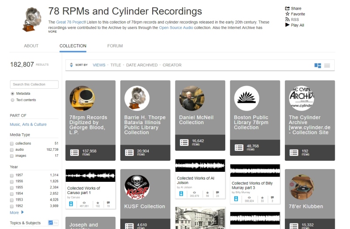Open 78rpm Records George Blood turntable thumbnail
Viewport: 350px width, 229px height.
[82, 98]
